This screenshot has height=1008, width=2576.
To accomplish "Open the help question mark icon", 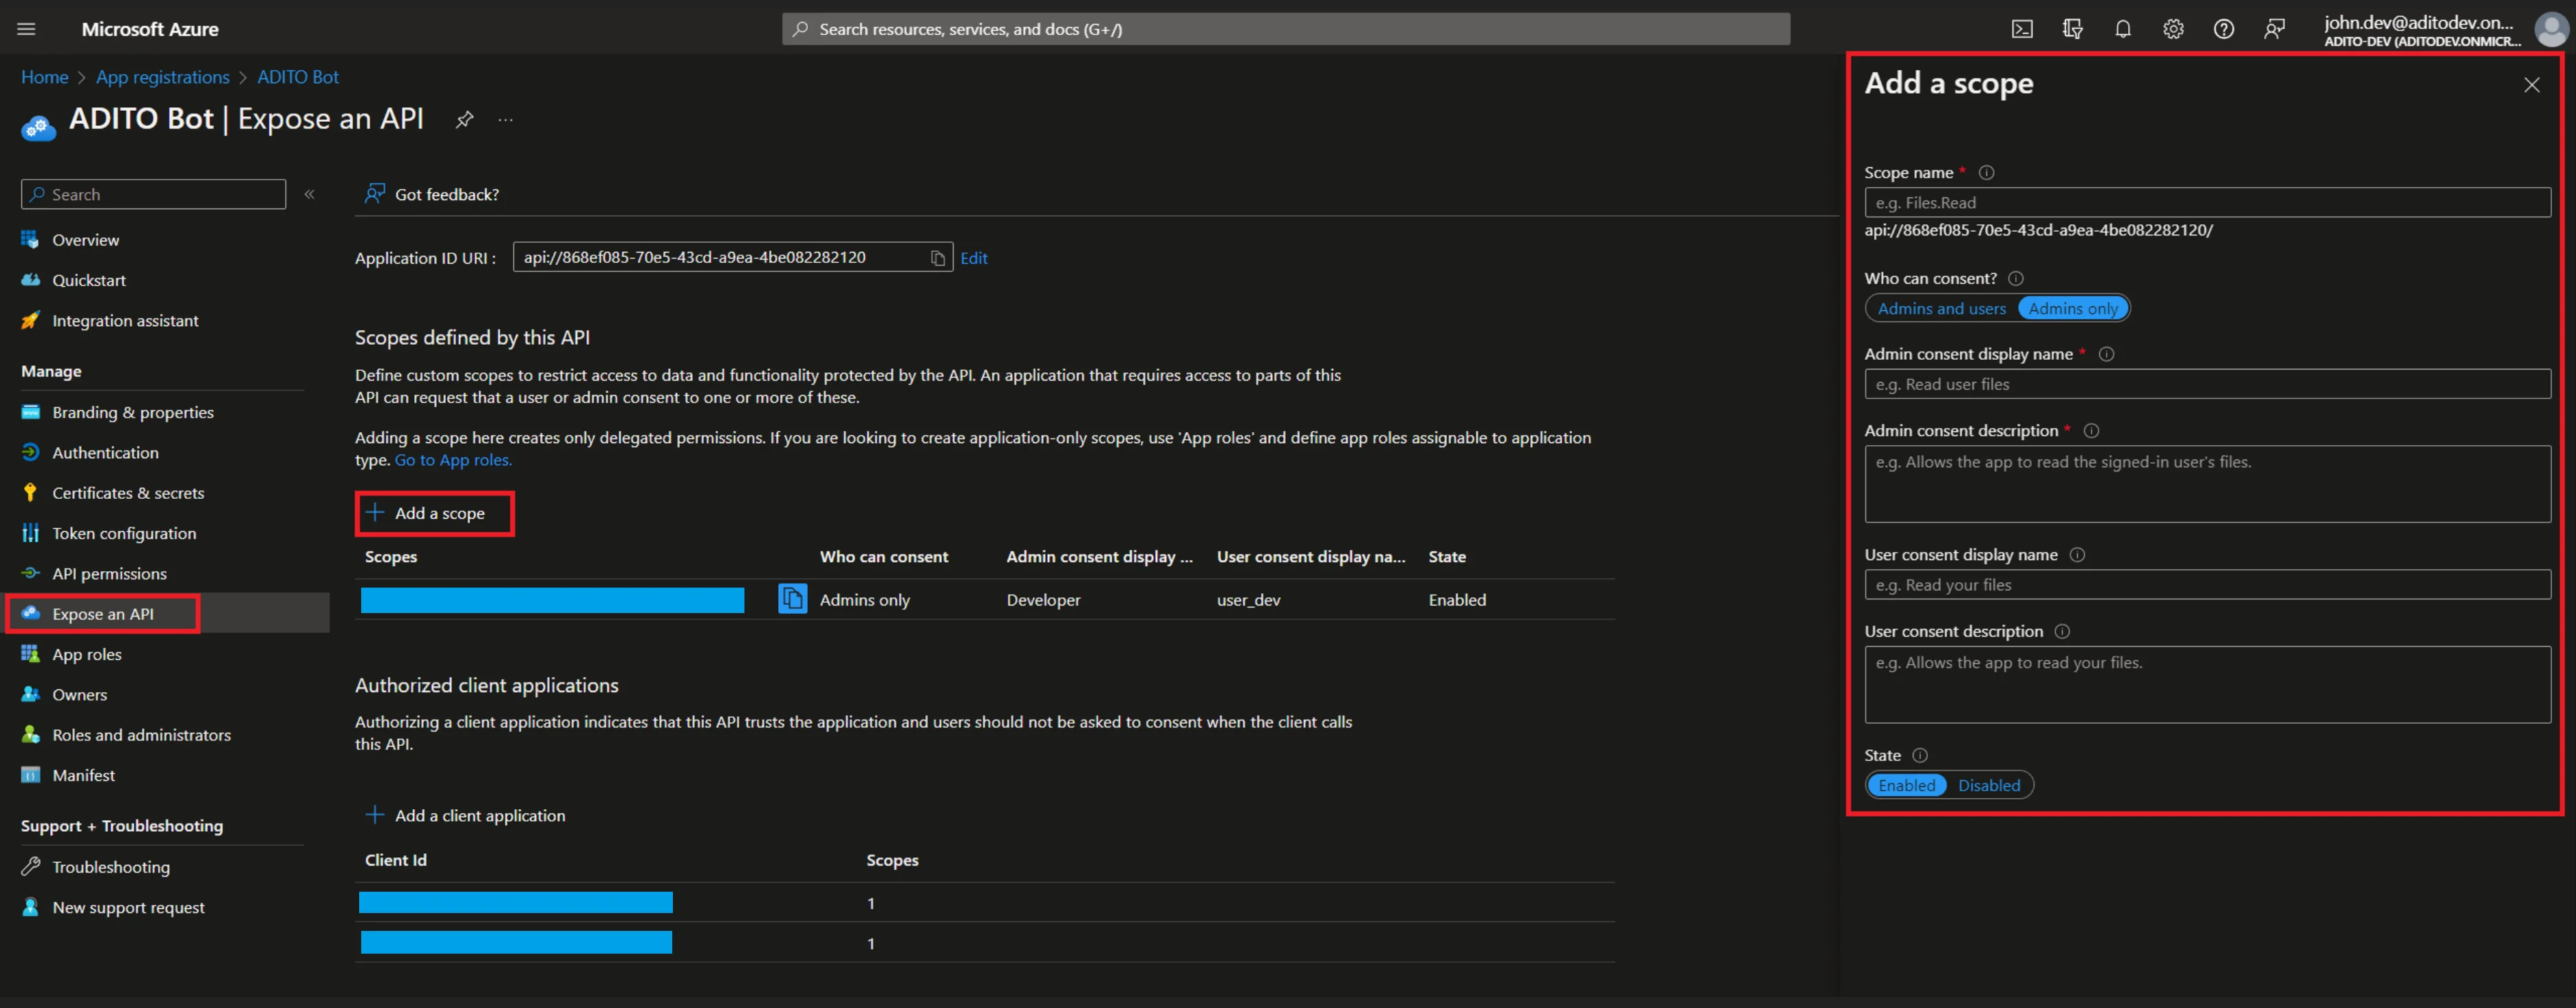I will [x=2223, y=29].
